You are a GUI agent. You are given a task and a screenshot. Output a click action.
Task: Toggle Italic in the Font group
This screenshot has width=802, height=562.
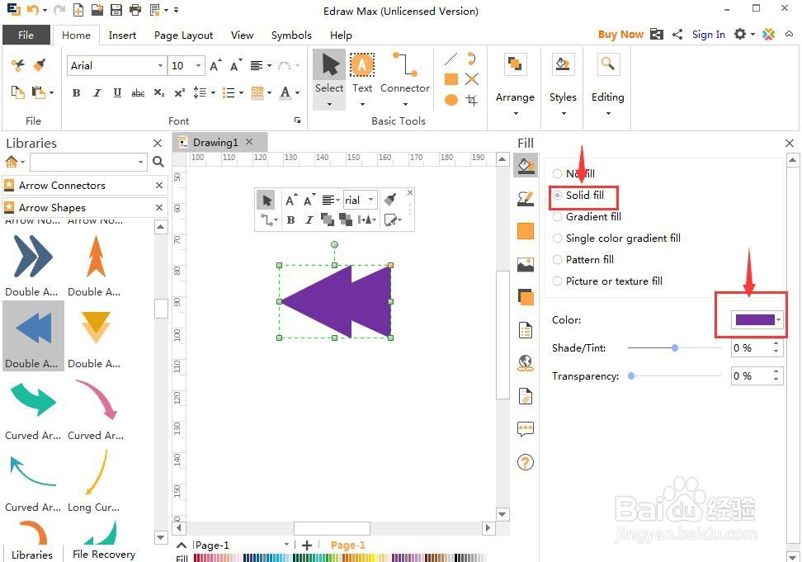pyautogui.click(x=97, y=92)
